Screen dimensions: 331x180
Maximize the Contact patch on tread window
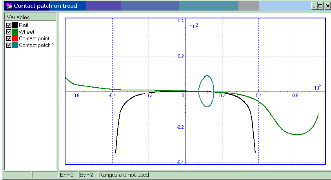(320, 6)
